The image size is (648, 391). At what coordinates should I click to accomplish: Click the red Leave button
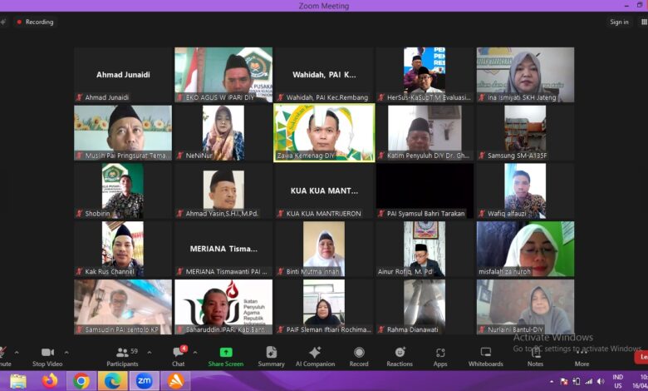641,357
